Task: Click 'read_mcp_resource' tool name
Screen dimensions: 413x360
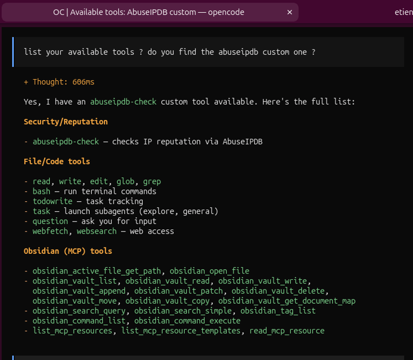Action: pyautogui.click(x=287, y=331)
